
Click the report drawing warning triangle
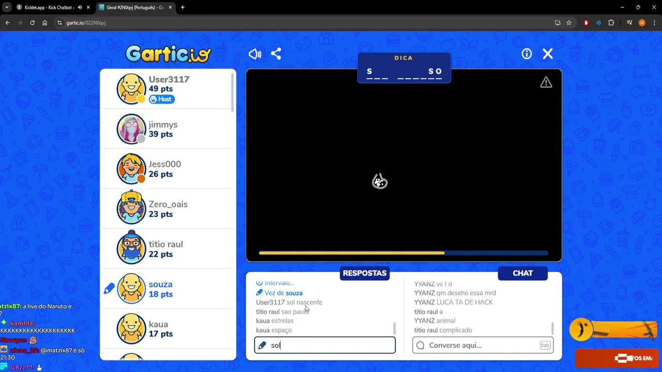click(546, 83)
